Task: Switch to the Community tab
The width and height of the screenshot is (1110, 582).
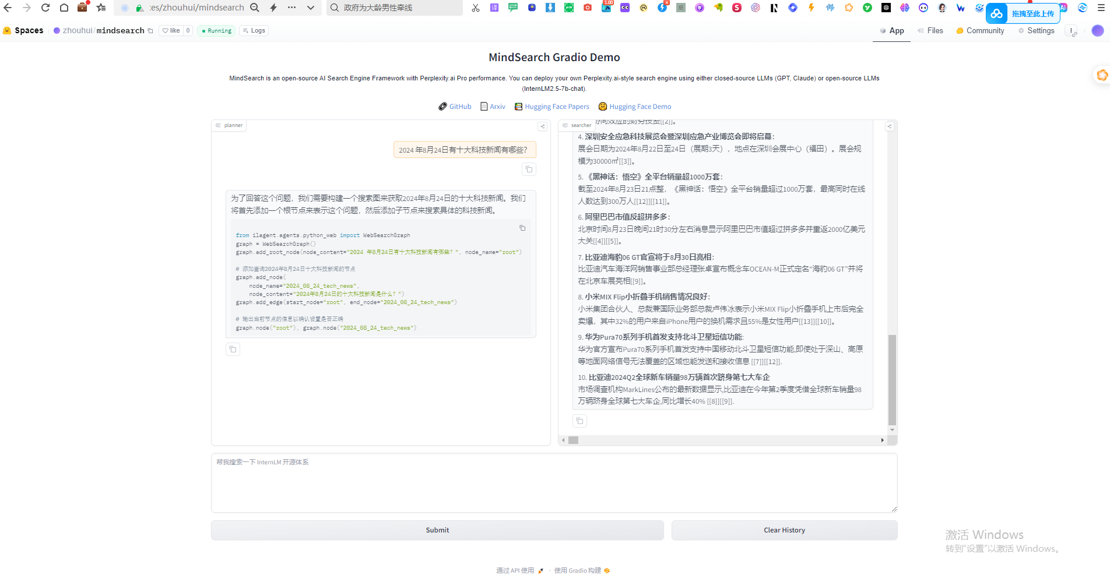Action: [x=980, y=30]
